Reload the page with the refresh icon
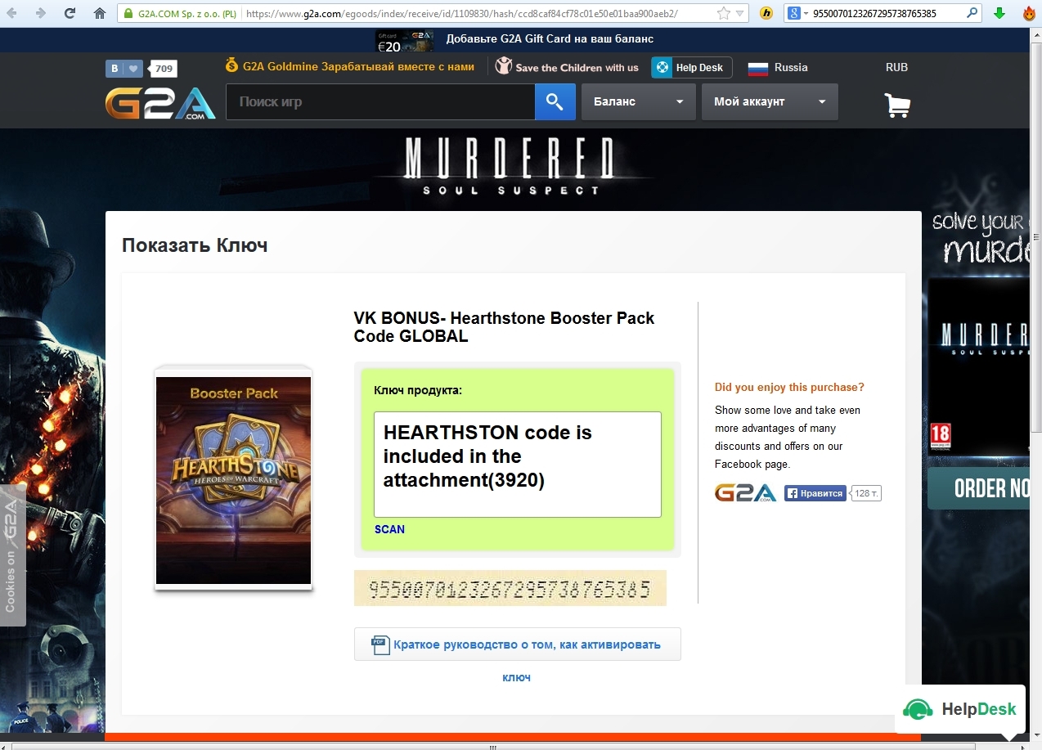 [x=70, y=13]
